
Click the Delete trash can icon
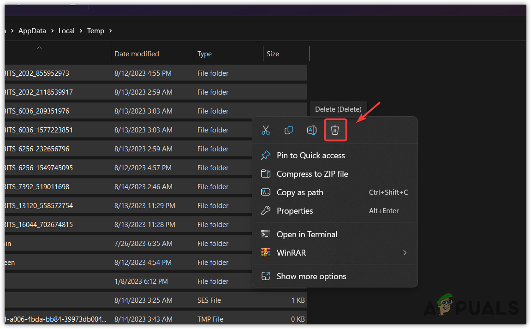click(335, 130)
